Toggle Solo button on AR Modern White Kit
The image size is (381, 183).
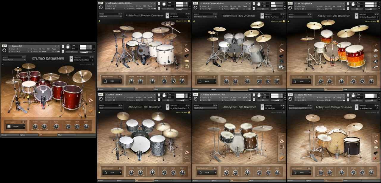point(159,3)
